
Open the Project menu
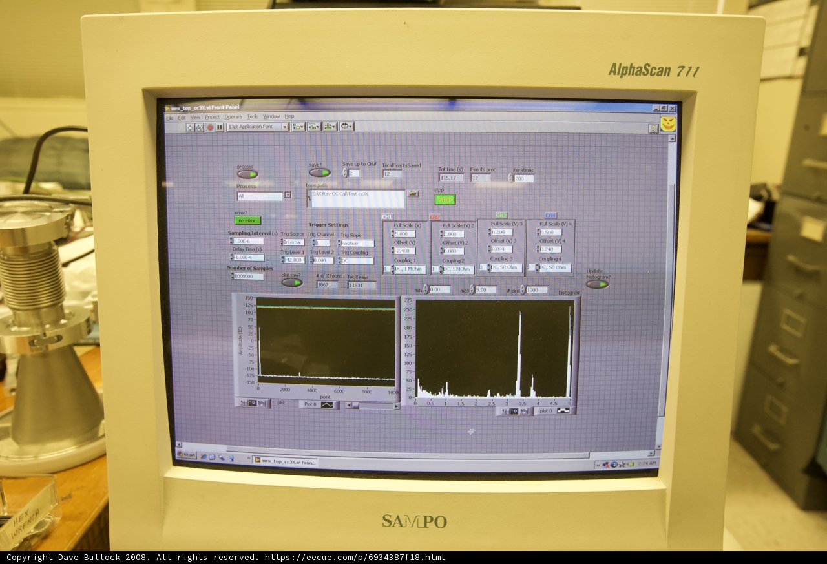[212, 117]
